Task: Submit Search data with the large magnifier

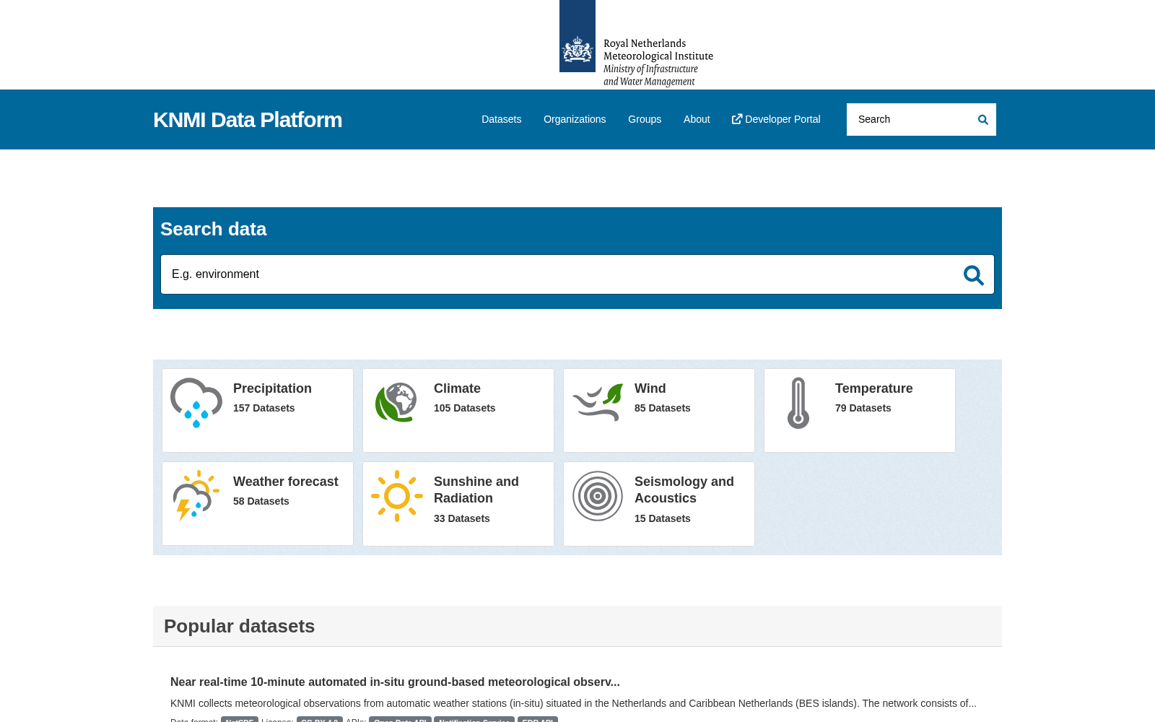Action: [x=973, y=275]
